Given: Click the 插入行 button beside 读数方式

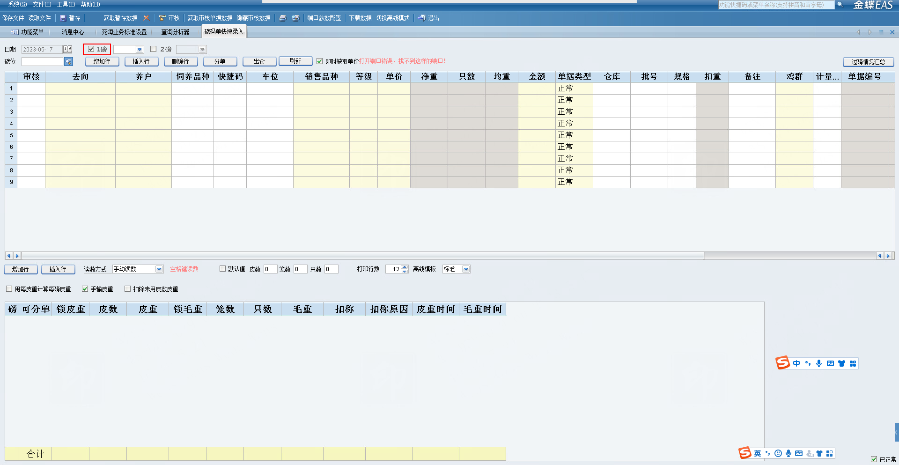Looking at the screenshot, I should click(58, 269).
